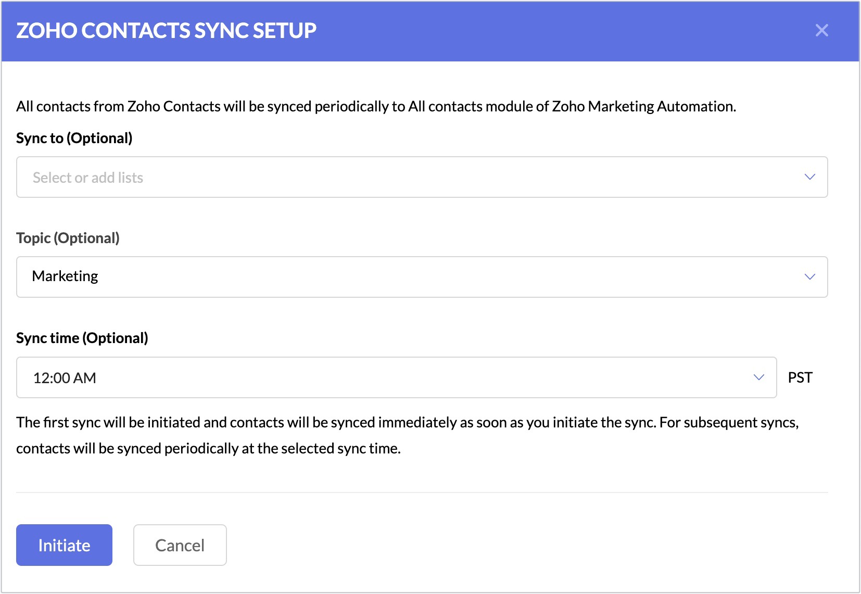This screenshot has width=861, height=594.
Task: Click the ZOHO CONTACTS SYNC SETUP title
Action: coord(166,31)
